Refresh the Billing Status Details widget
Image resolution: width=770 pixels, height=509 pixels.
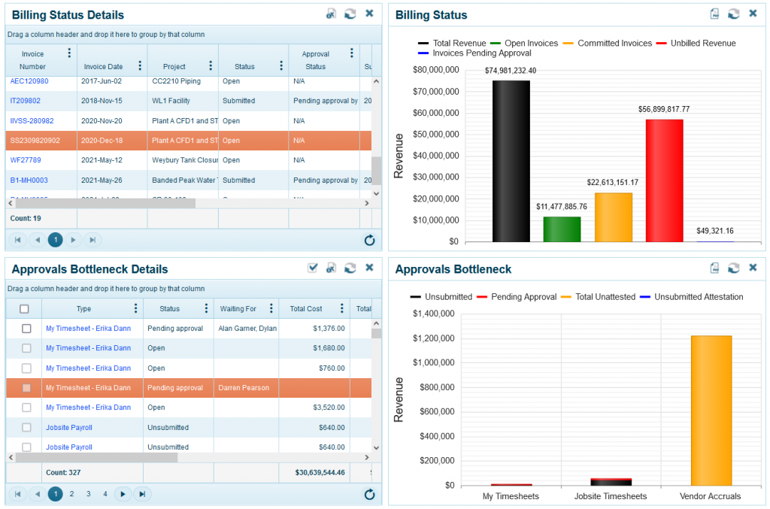pos(350,14)
